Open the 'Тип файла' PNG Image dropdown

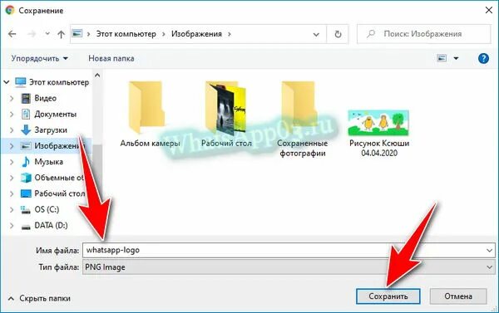(289, 267)
